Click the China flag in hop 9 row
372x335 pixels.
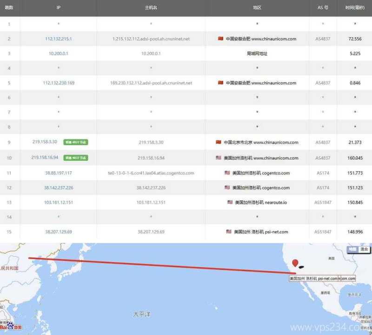(219, 142)
